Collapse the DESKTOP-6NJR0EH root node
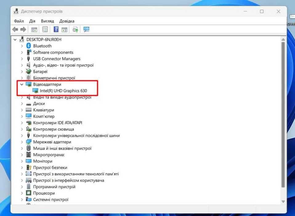The image size is (295, 216). pos(15,39)
